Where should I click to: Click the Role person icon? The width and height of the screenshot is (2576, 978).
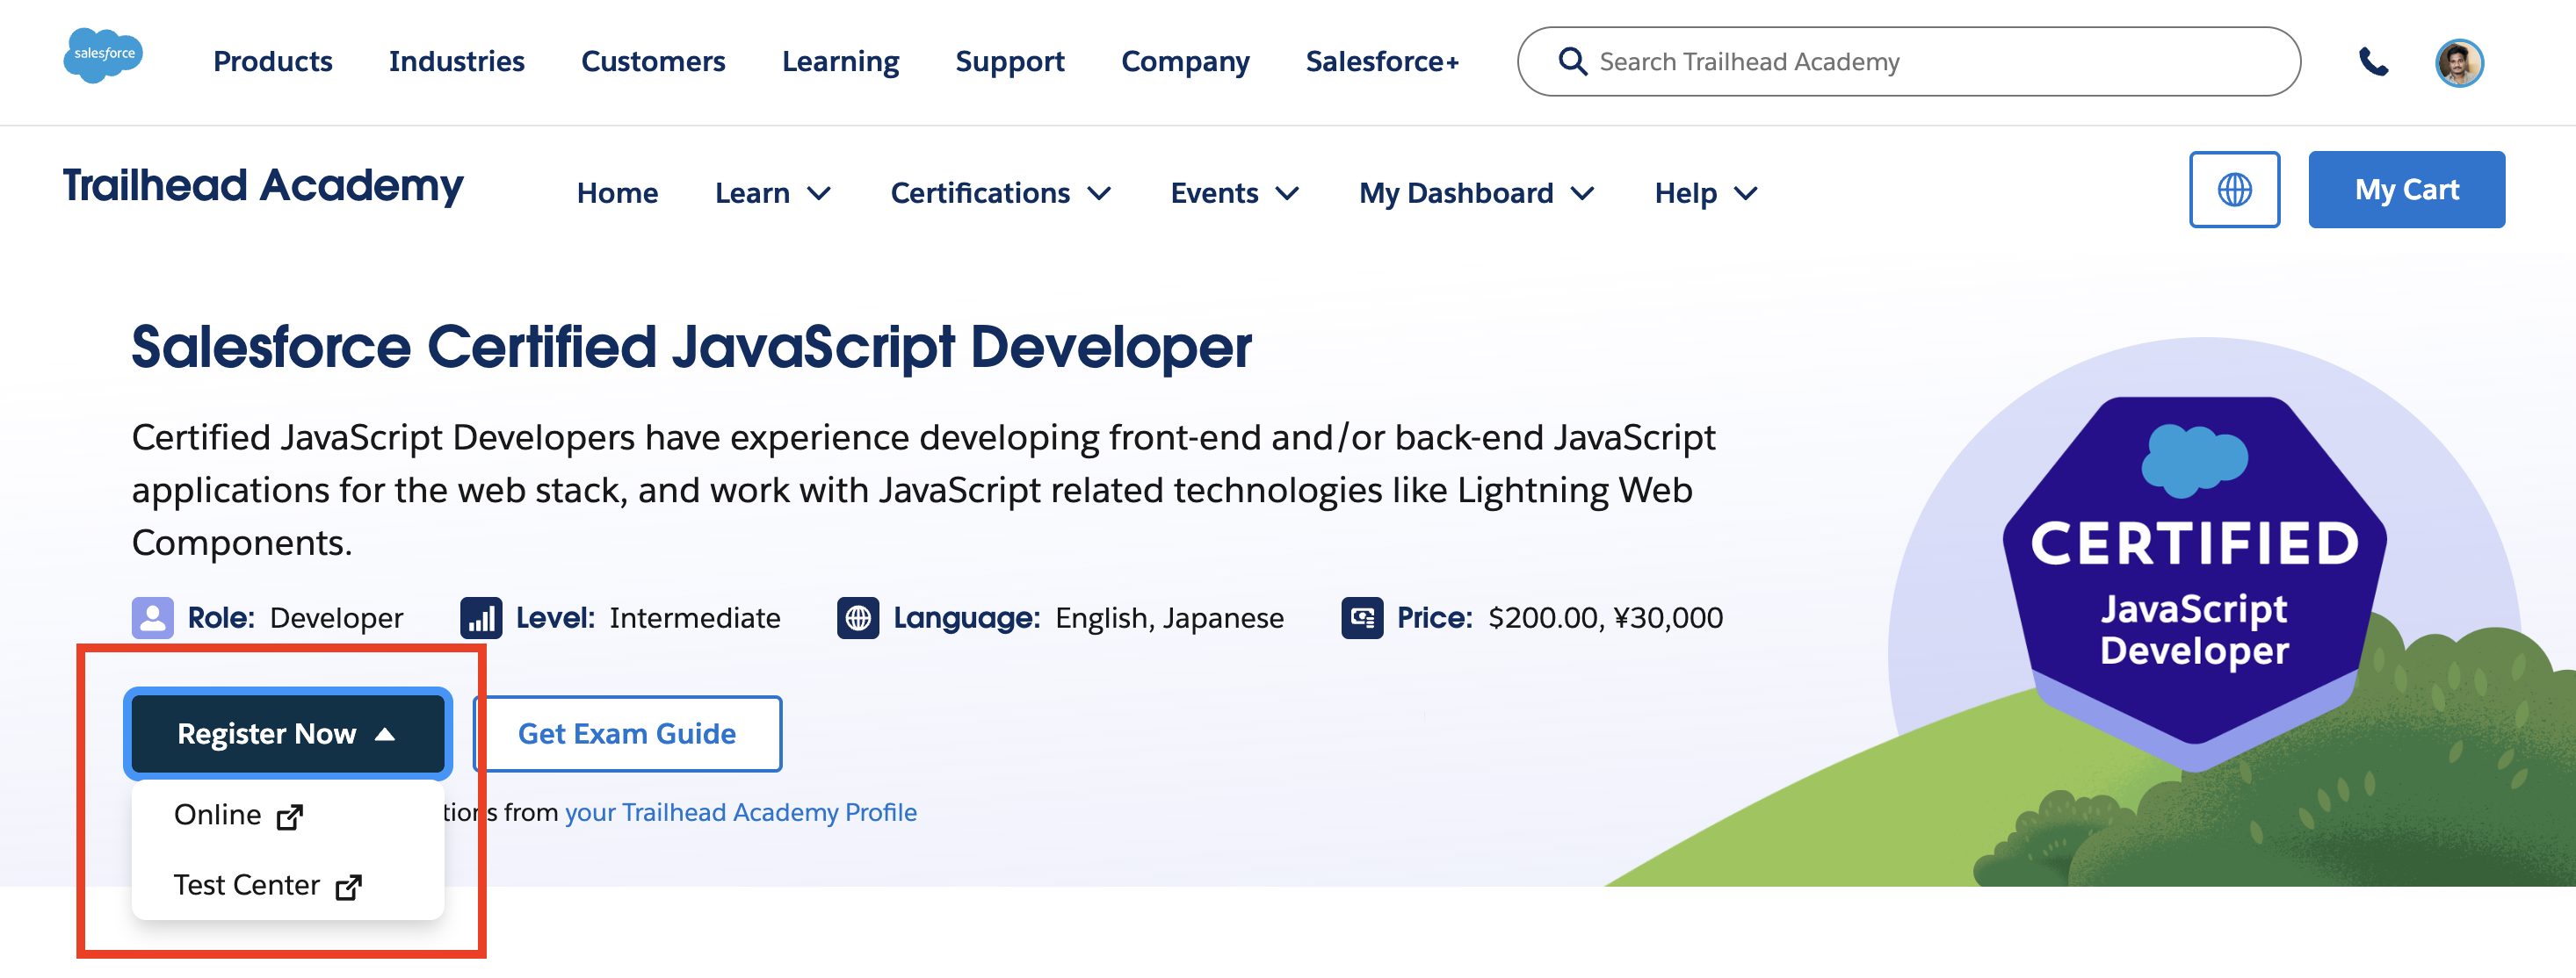[x=153, y=617]
